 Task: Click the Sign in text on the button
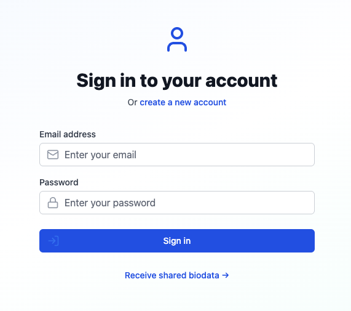pos(177,241)
